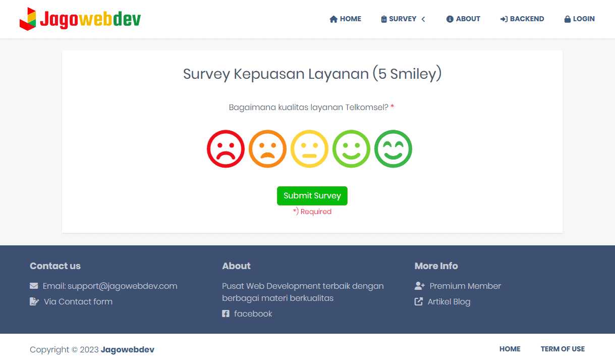The image size is (615, 364).
Task: Open the Premium Member link
Action: pos(465,286)
